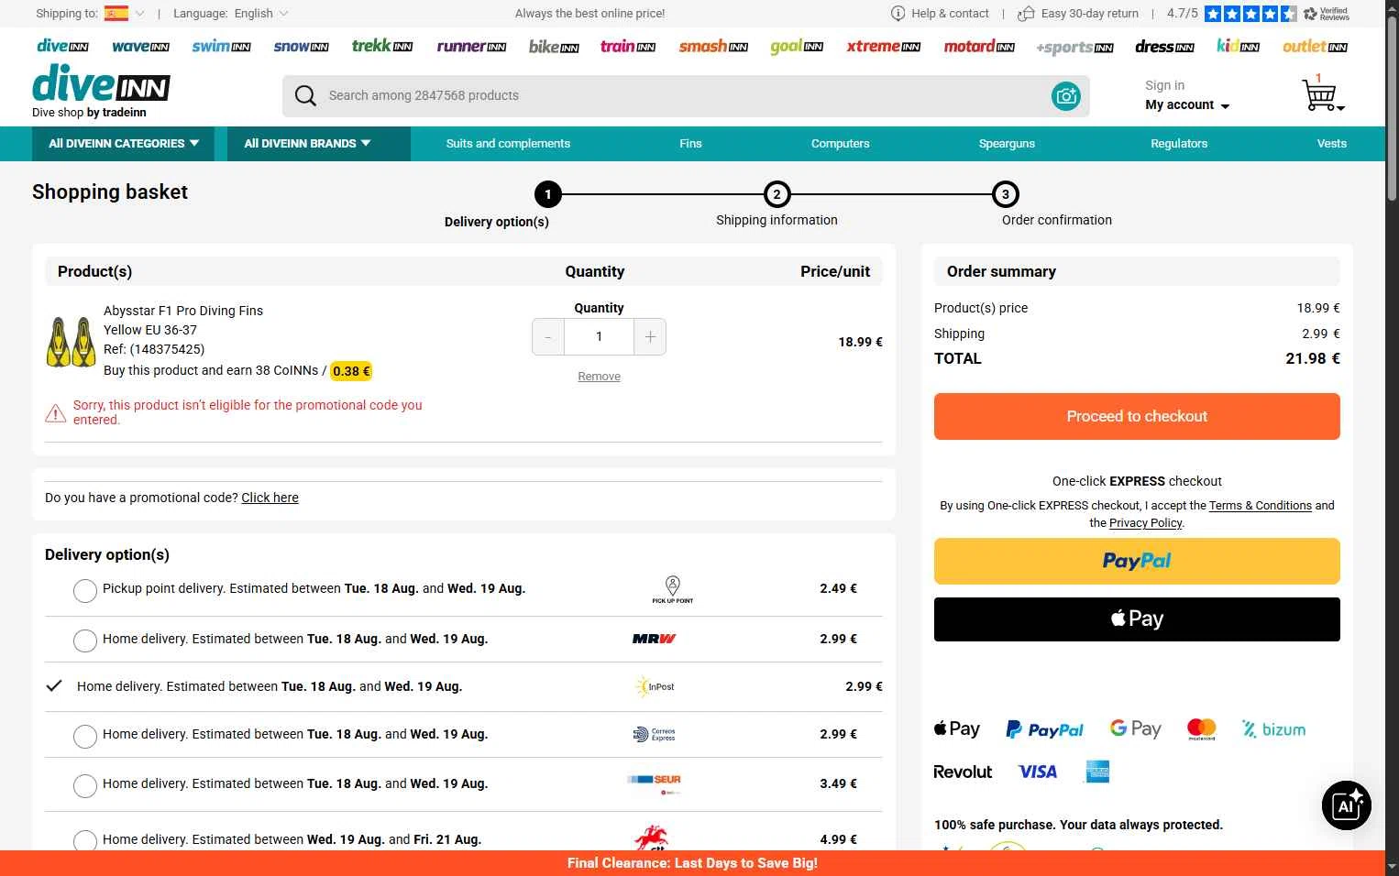Screen dimensions: 1399x876
Task: Click the quantity number field
Action: 599,337
